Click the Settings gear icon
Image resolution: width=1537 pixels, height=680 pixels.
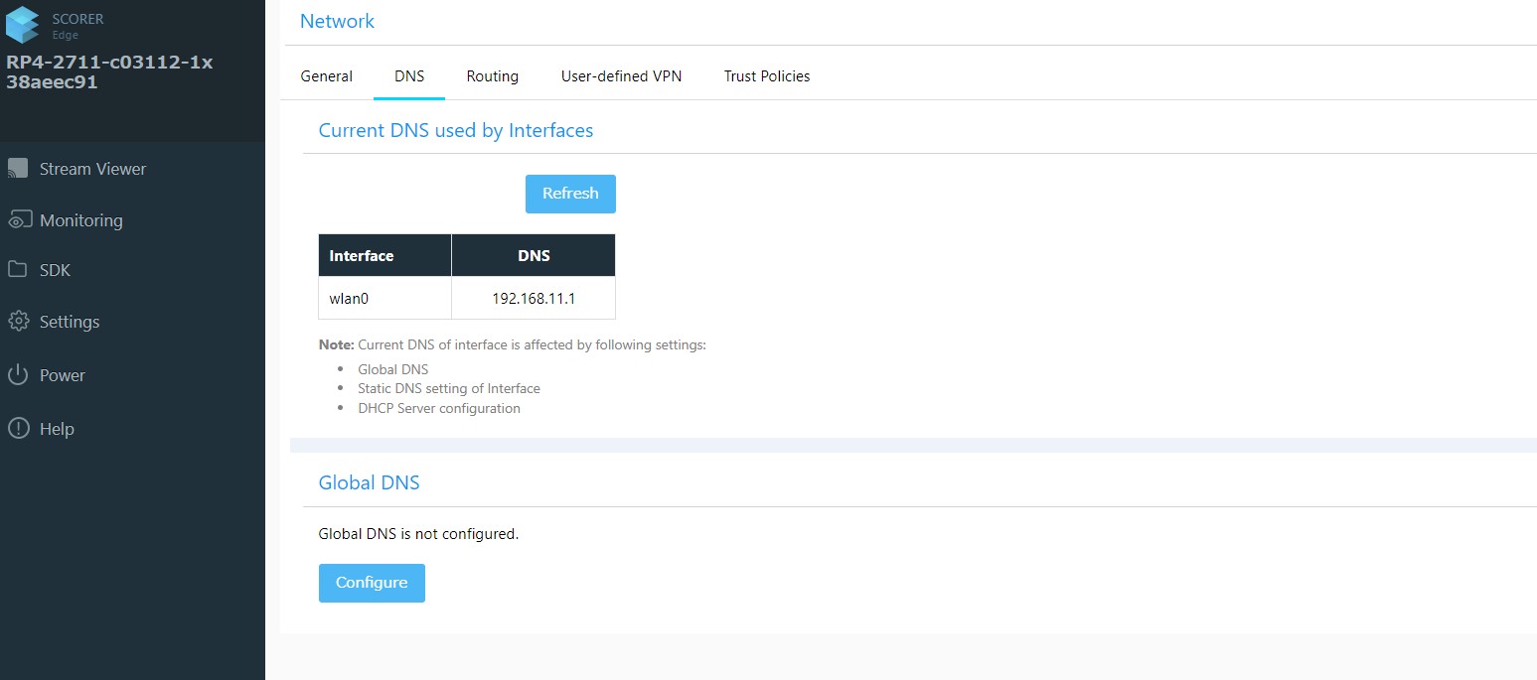point(18,322)
